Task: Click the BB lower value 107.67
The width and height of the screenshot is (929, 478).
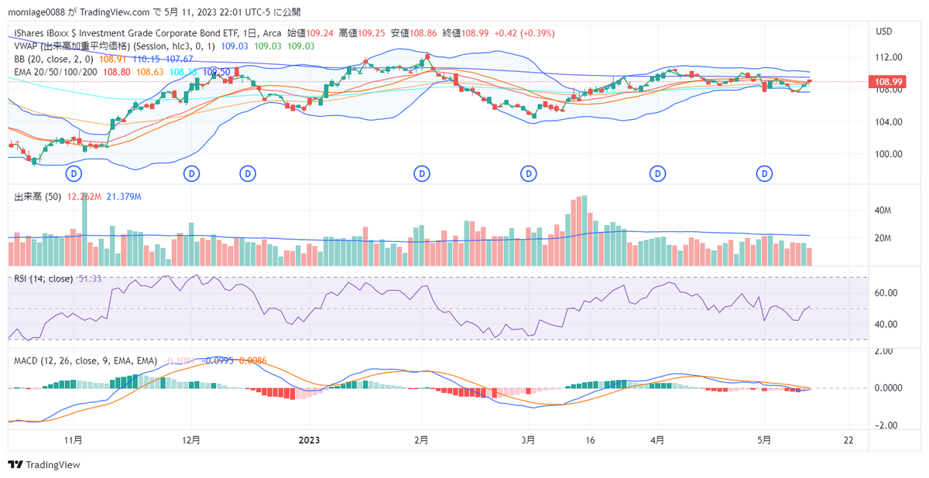Action: (180, 59)
